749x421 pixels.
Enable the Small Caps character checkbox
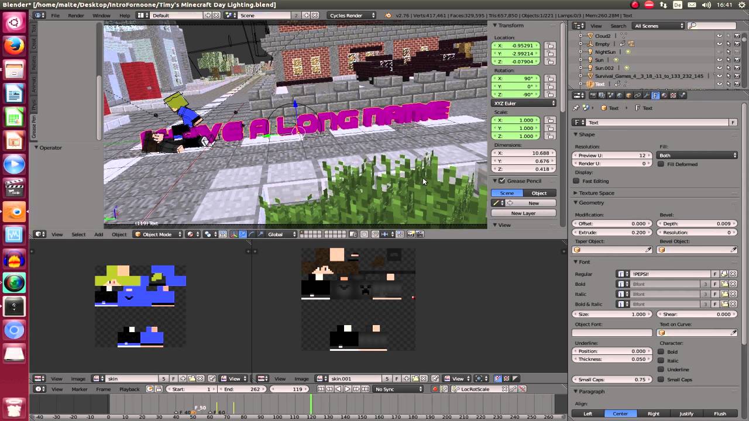click(x=661, y=379)
